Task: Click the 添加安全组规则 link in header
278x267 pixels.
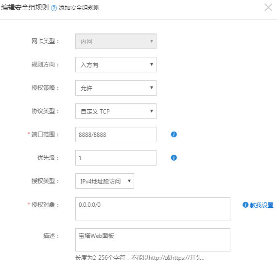Action: coord(79,8)
